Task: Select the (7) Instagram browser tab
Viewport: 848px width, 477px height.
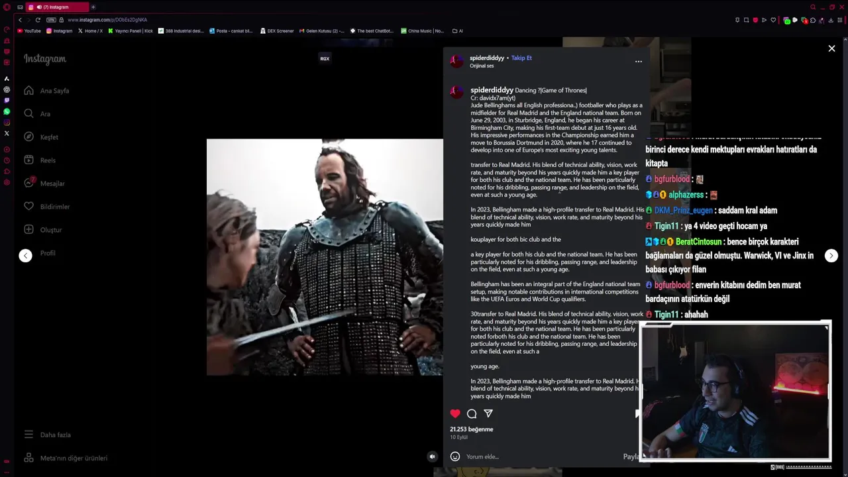Action: pos(57,7)
